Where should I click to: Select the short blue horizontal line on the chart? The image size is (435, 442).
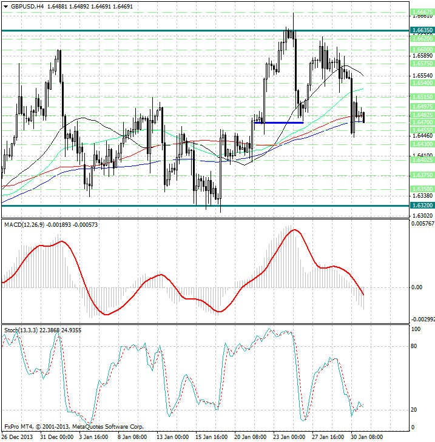point(278,122)
